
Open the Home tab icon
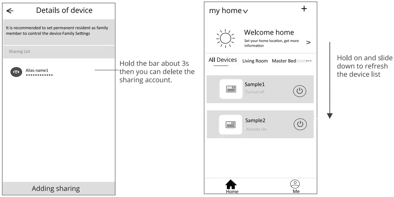[231, 185]
